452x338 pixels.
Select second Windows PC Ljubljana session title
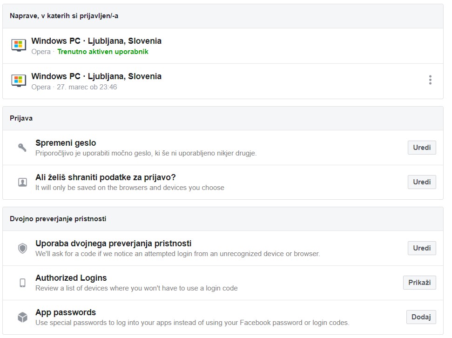tap(96, 76)
